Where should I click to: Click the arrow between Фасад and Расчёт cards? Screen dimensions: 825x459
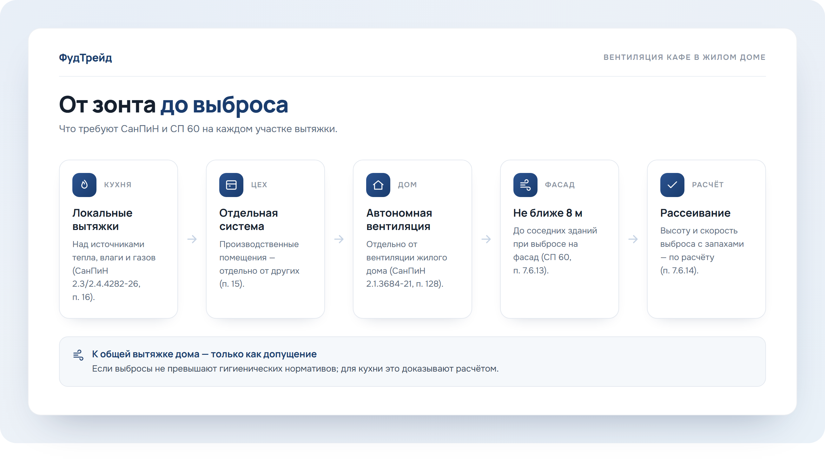633,239
